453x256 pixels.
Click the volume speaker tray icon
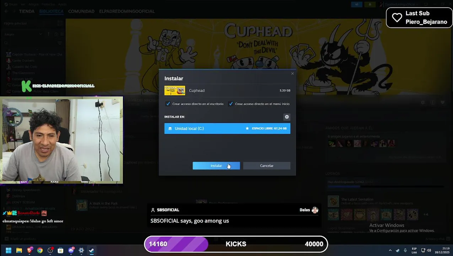(429, 250)
